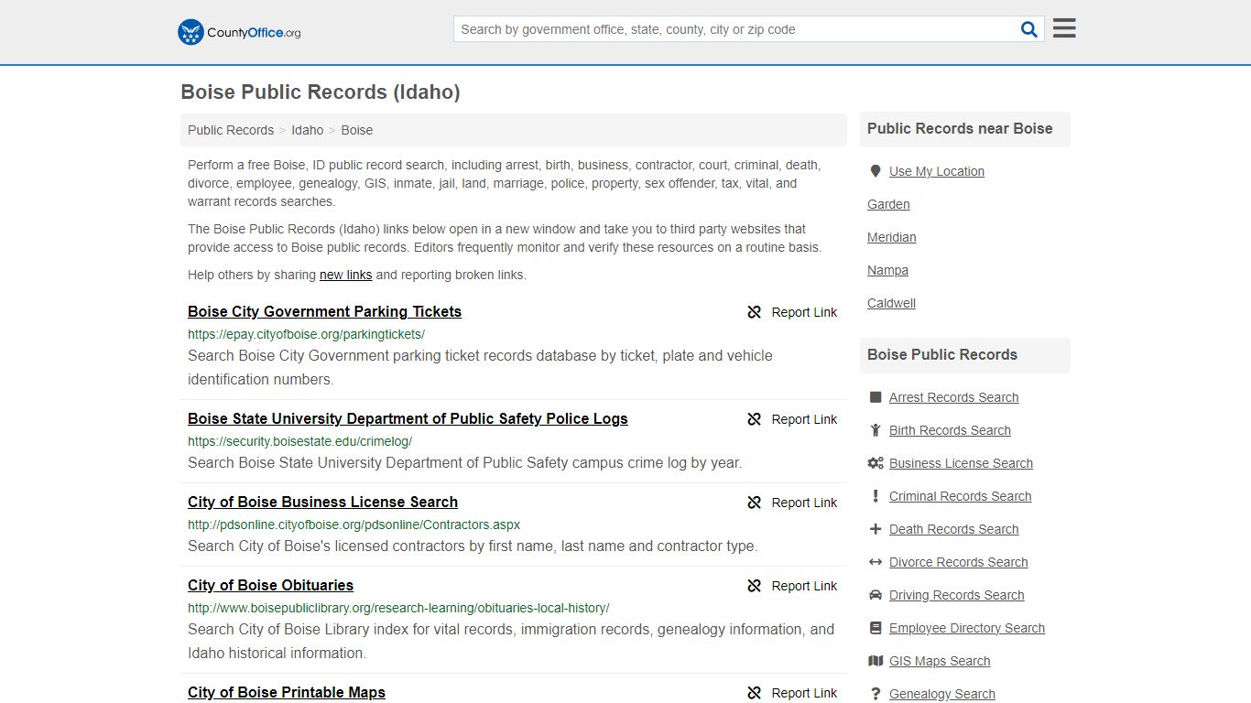Click security.boisestate.edu crimelog URL
1251x703 pixels.
[299, 441]
